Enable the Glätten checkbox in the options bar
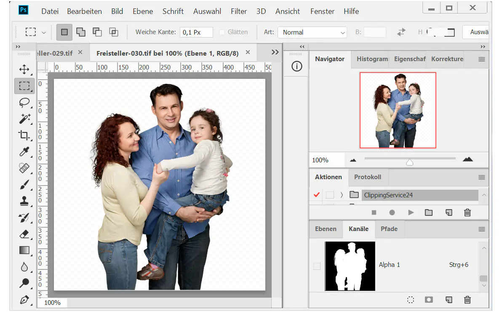This screenshot has height=312, width=502. pos(222,32)
